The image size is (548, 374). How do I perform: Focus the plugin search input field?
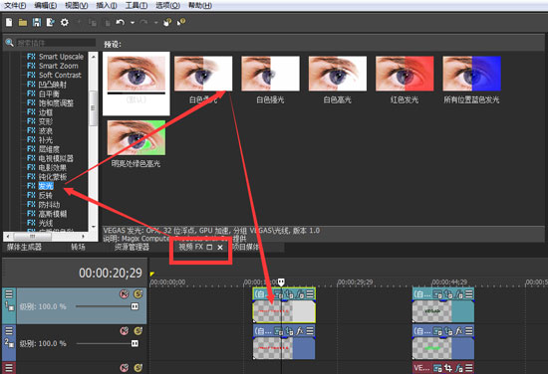click(56, 43)
